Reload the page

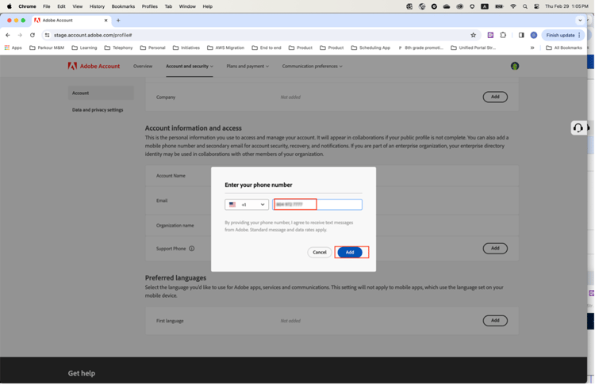(x=33, y=35)
